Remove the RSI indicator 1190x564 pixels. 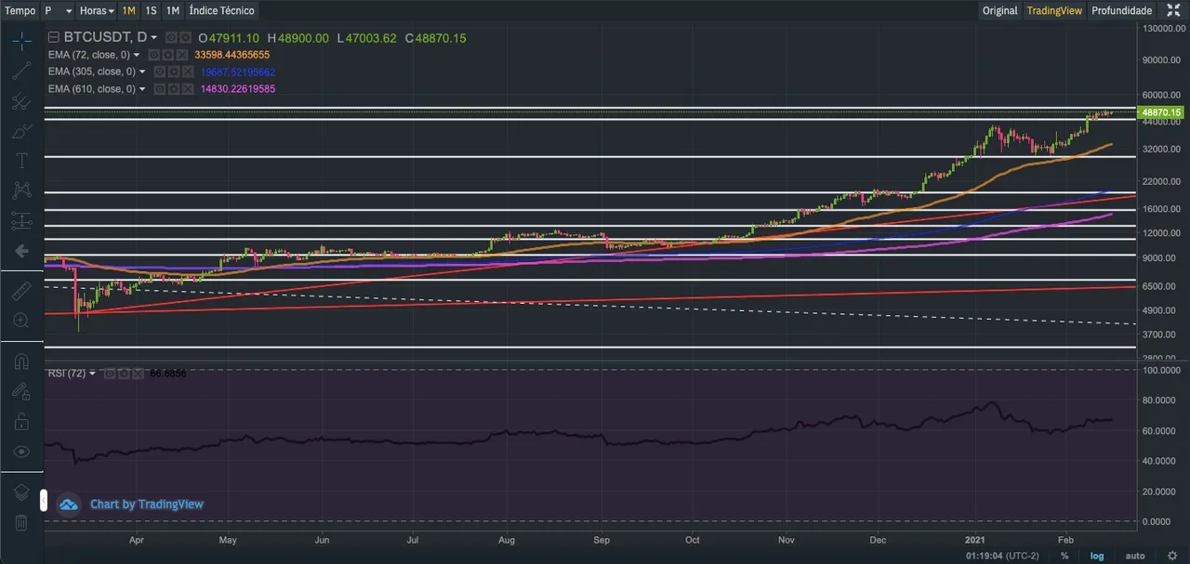click(x=137, y=374)
